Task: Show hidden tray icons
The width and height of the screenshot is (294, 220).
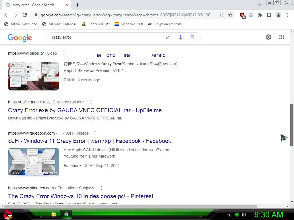Action: (x=229, y=215)
